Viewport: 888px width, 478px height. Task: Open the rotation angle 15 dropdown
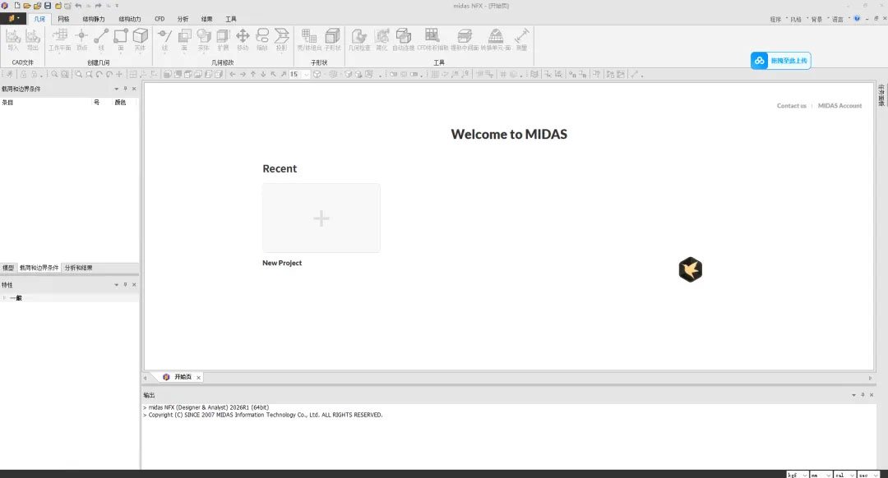pyautogui.click(x=307, y=74)
